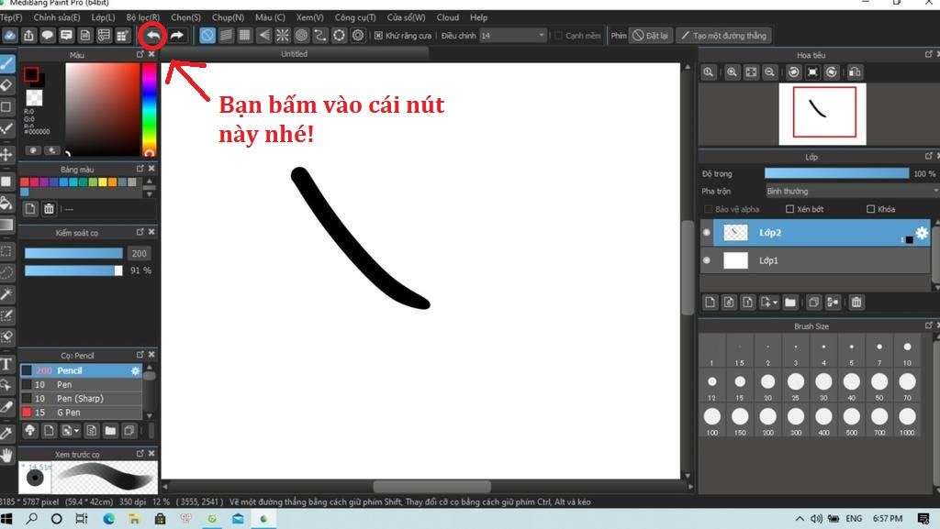Open Pencil brush settings gear
The width and height of the screenshot is (940, 529).
tap(136, 371)
